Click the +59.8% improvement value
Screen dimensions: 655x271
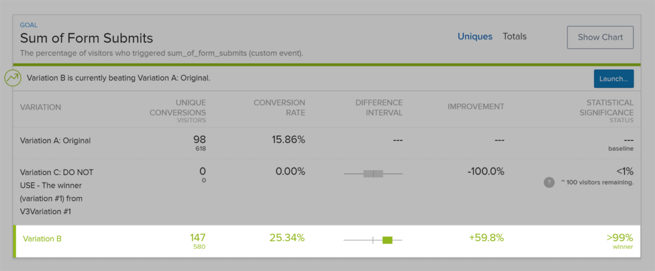pos(486,238)
